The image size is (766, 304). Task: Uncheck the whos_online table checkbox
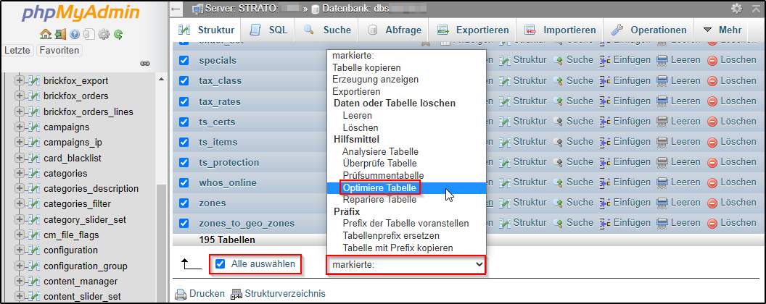point(184,182)
